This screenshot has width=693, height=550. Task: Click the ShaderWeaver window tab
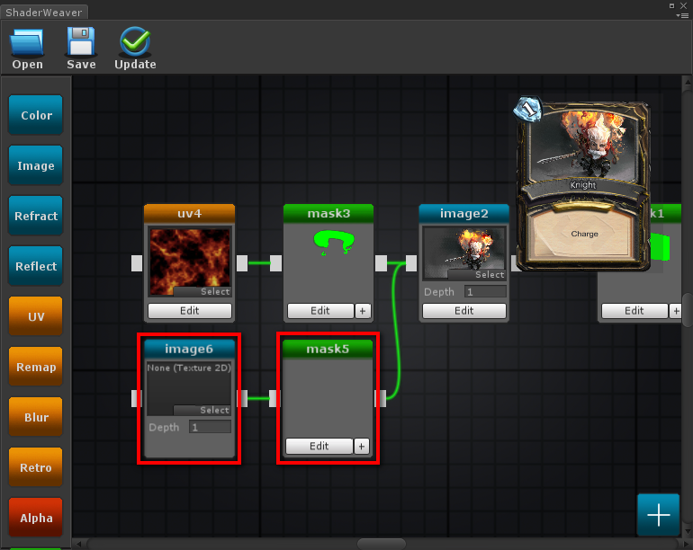pos(43,12)
